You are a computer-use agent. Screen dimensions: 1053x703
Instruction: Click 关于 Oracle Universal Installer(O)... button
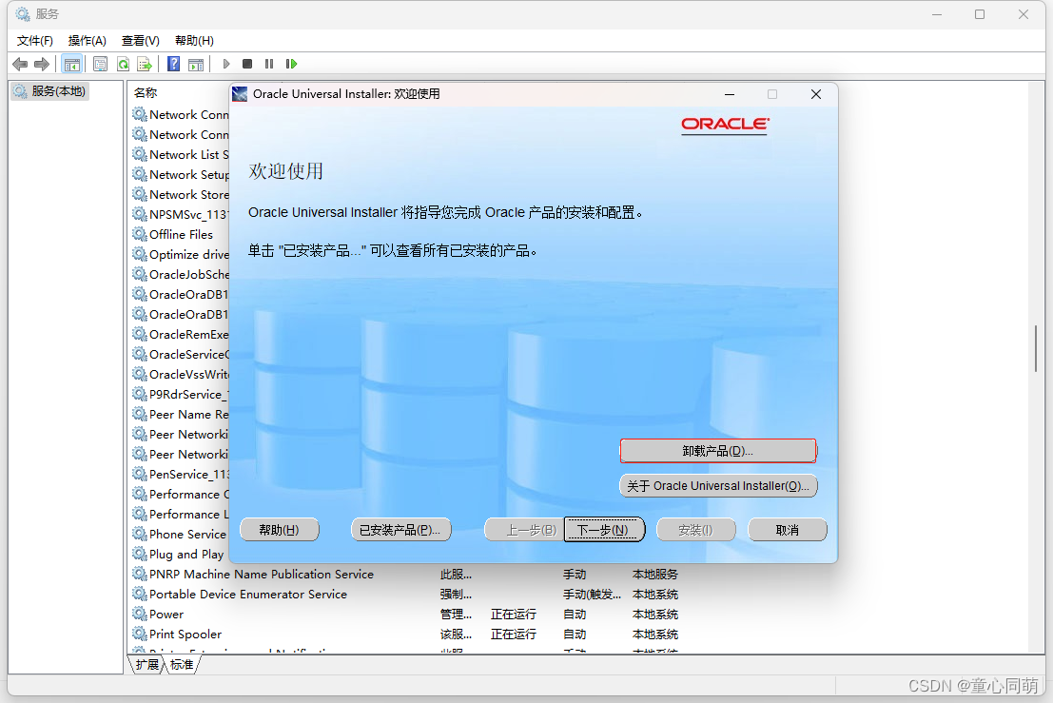coord(718,485)
